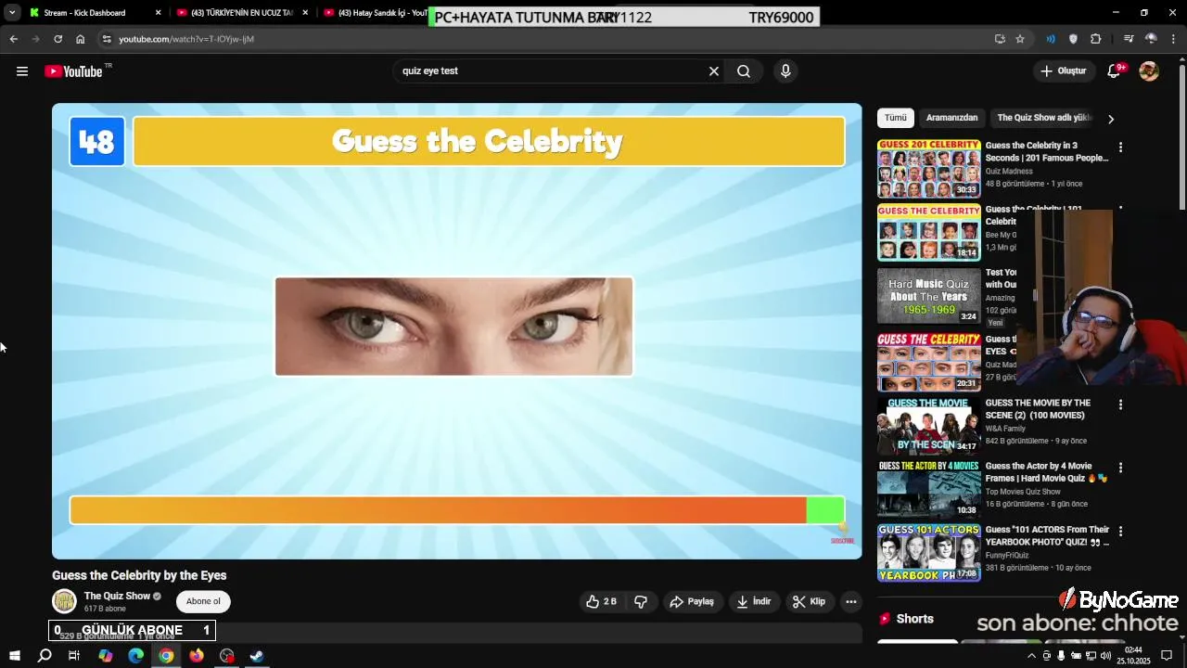Open Guess the Actor by 4 Movie Frames
Image resolution: width=1187 pixels, height=668 pixels.
click(1047, 472)
